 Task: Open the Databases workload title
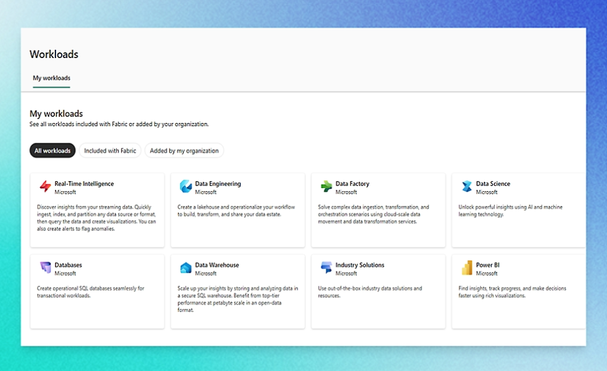pyautogui.click(x=68, y=265)
